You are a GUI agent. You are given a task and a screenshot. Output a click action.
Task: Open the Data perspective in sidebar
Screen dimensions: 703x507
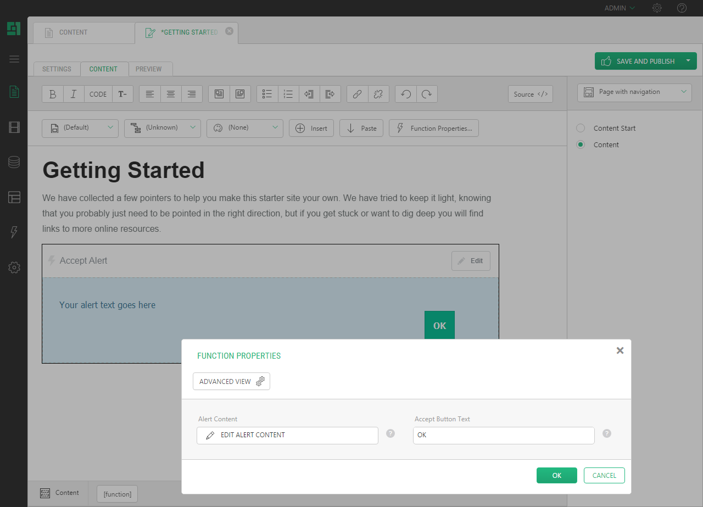(14, 162)
